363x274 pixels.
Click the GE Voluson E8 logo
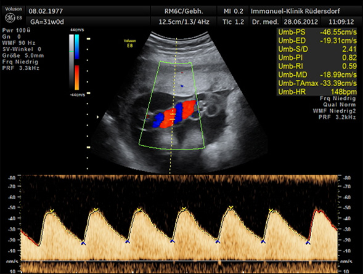point(14,15)
